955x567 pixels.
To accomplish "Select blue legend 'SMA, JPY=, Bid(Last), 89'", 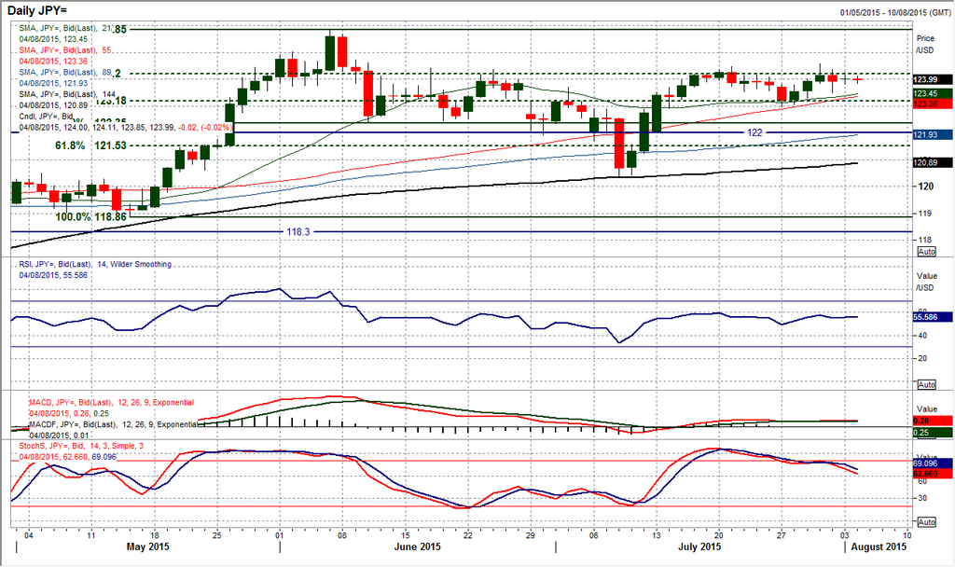I will pos(64,72).
